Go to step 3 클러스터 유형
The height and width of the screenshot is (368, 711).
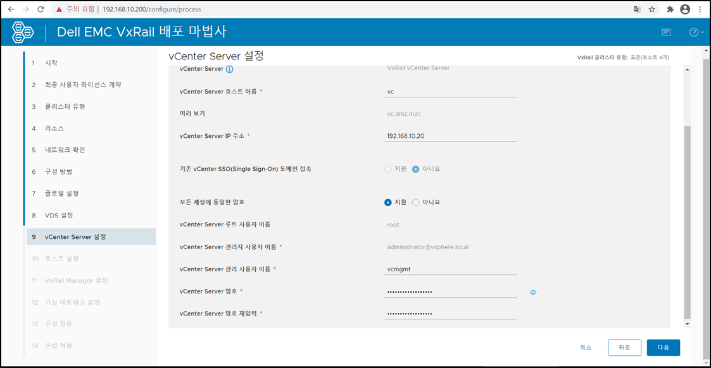[91, 106]
